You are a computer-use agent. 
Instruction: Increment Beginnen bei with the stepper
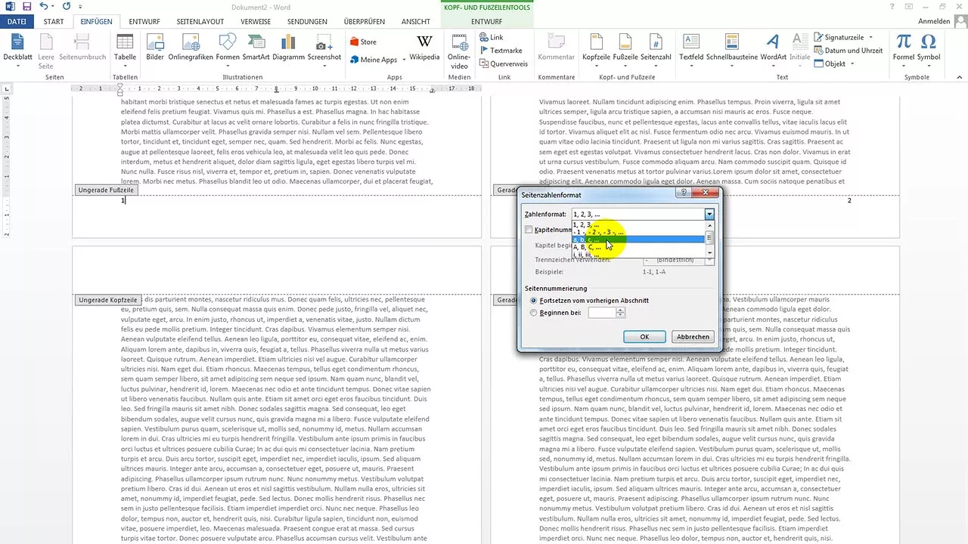click(620, 310)
